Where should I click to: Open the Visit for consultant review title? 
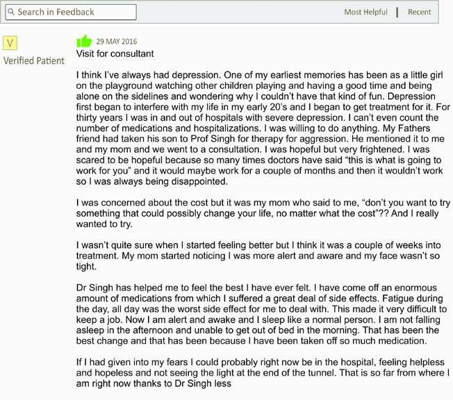(115, 53)
